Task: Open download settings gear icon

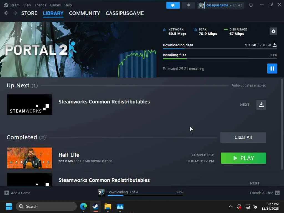Action: pyautogui.click(x=273, y=31)
